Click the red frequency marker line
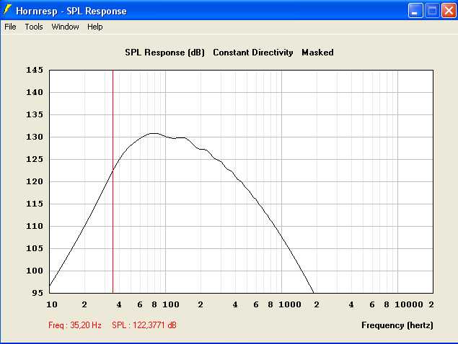Image resolution: width=458 pixels, height=344 pixels. point(113,181)
